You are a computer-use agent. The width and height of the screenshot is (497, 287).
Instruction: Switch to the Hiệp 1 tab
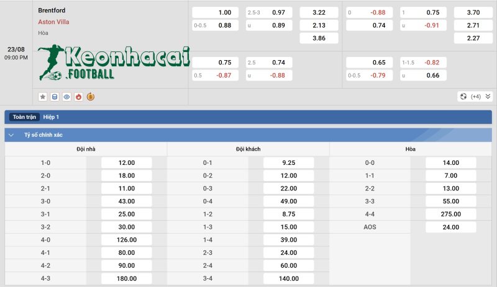[51, 117]
